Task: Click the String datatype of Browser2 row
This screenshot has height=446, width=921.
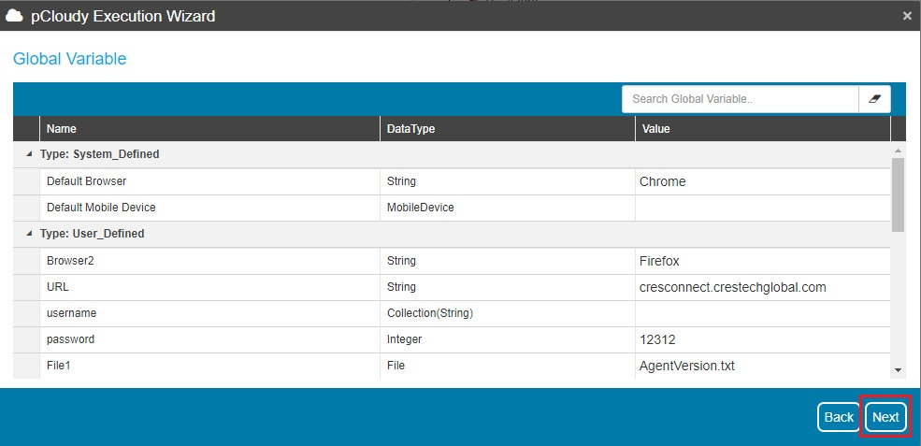Action: tap(508, 261)
